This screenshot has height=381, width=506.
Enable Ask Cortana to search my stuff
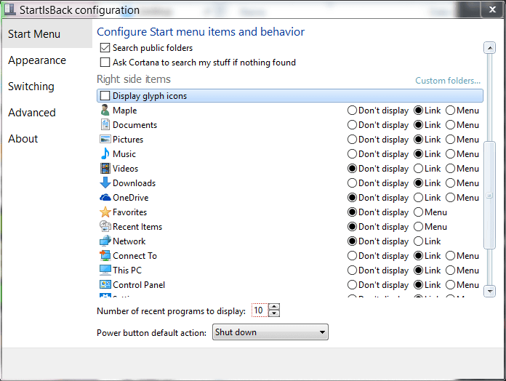(x=105, y=63)
